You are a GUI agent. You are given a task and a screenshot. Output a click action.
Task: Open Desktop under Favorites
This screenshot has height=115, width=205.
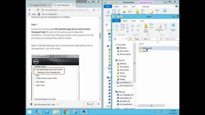(123, 48)
